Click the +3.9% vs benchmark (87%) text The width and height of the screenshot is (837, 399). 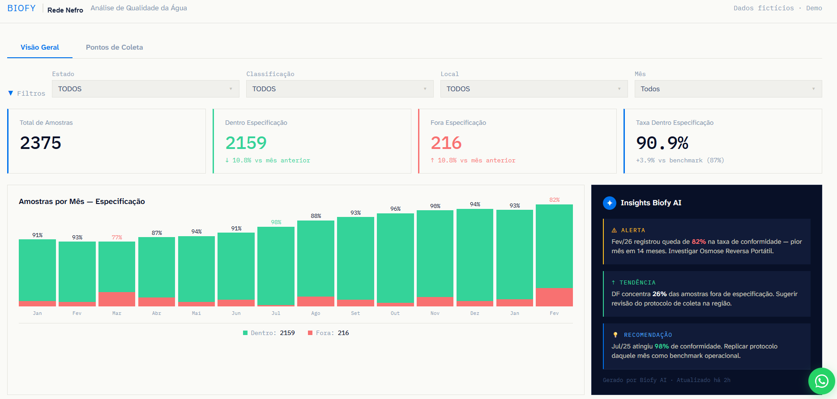[680, 160]
